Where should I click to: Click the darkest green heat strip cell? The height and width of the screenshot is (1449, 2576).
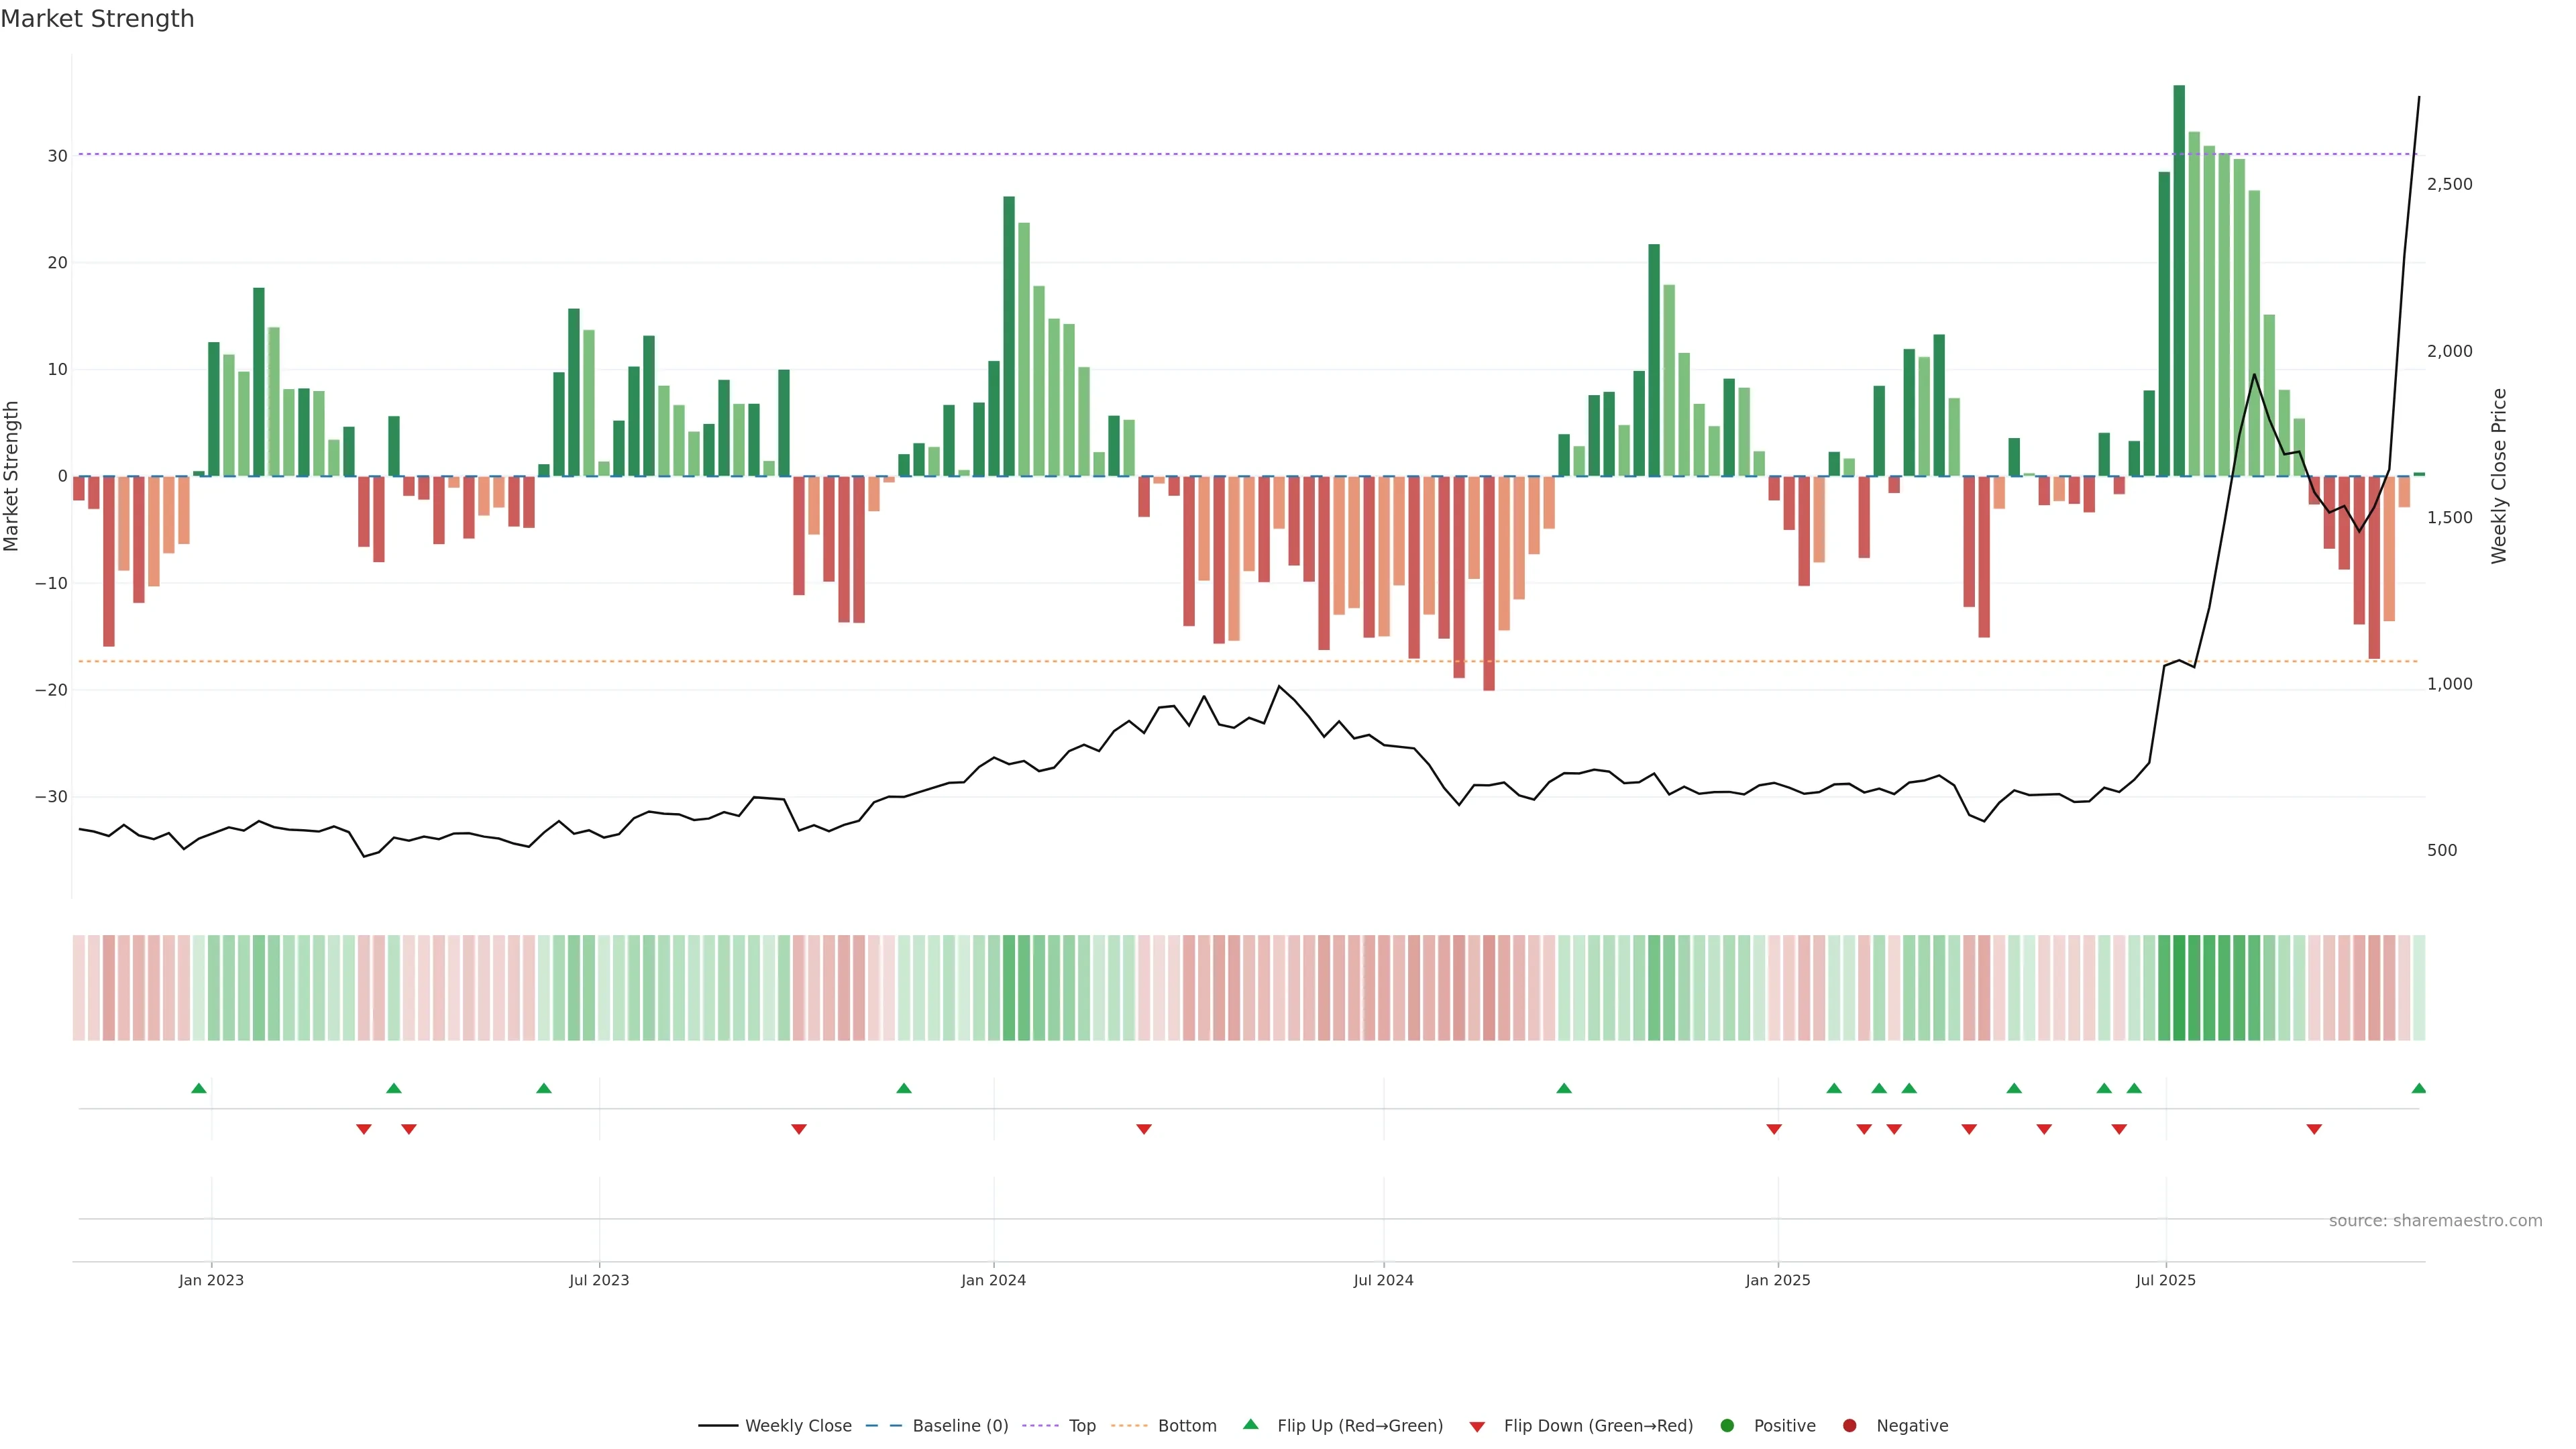click(x=2179, y=988)
